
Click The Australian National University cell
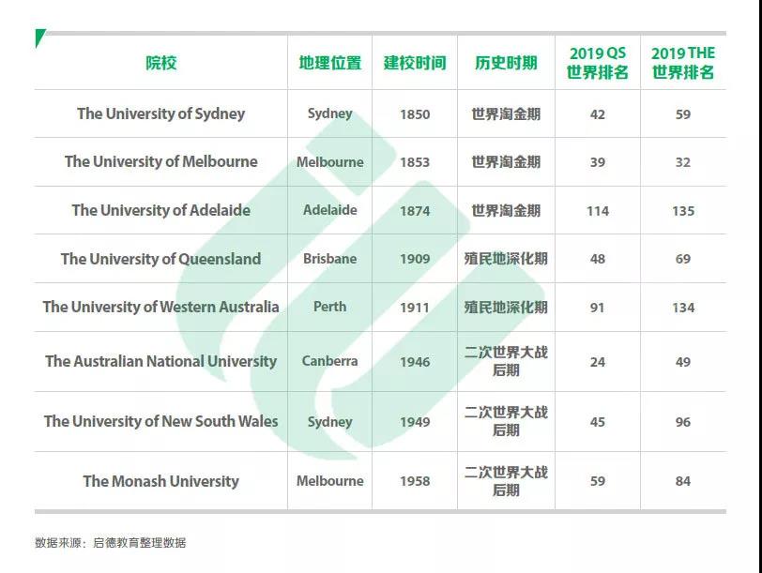tap(160, 361)
